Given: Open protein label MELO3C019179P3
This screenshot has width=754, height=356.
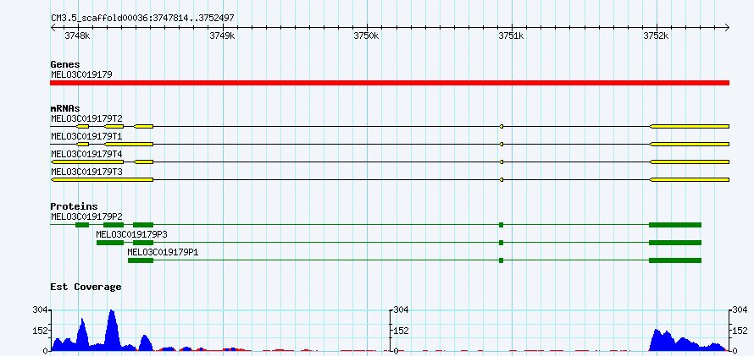Looking at the screenshot, I should point(132,234).
